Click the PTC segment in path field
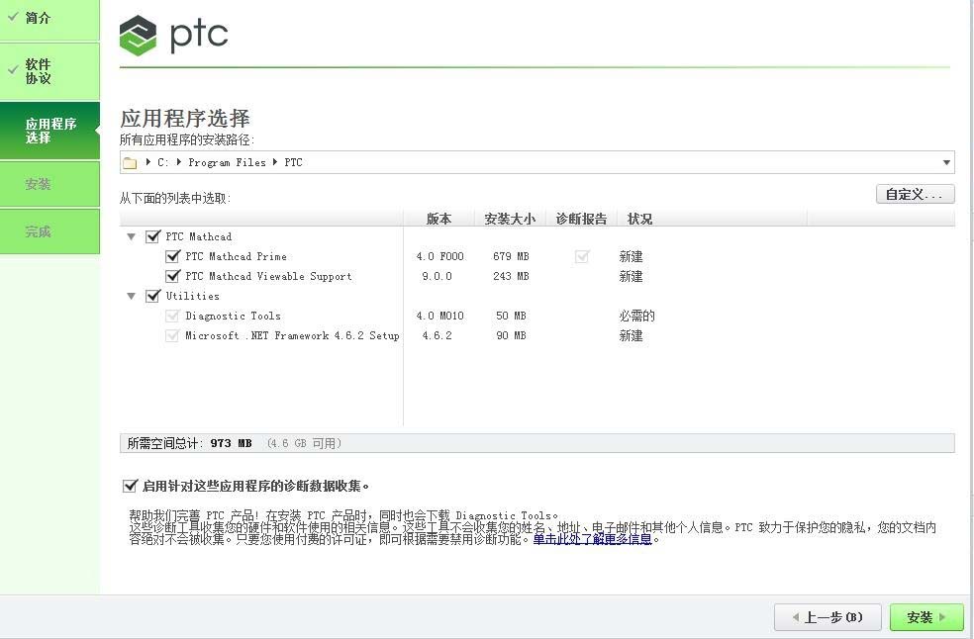The width and height of the screenshot is (974, 639). tap(293, 162)
